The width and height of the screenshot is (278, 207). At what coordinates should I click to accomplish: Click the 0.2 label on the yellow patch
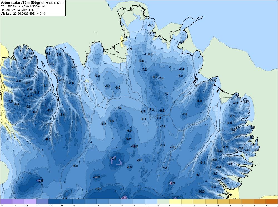coord(122,41)
